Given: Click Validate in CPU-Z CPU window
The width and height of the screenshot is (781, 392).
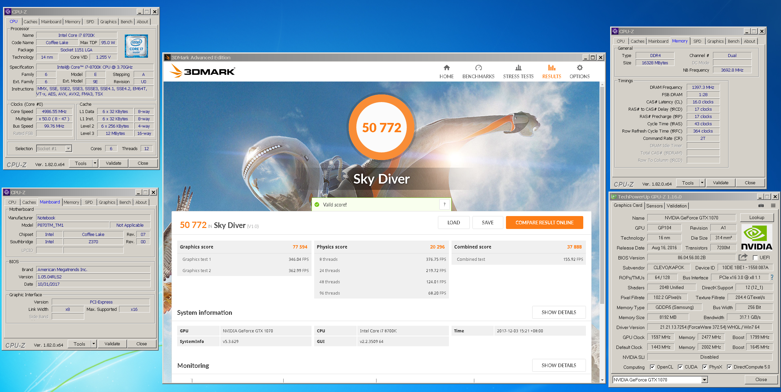Looking at the screenshot, I should [x=113, y=163].
